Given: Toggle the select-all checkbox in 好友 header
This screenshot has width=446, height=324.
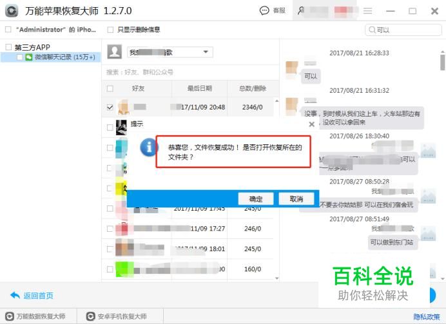Looking at the screenshot, I should 110,88.
